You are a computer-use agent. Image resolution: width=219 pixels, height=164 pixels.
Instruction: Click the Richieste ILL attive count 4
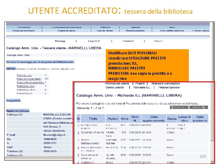pyautogui.click(x=46, y=90)
